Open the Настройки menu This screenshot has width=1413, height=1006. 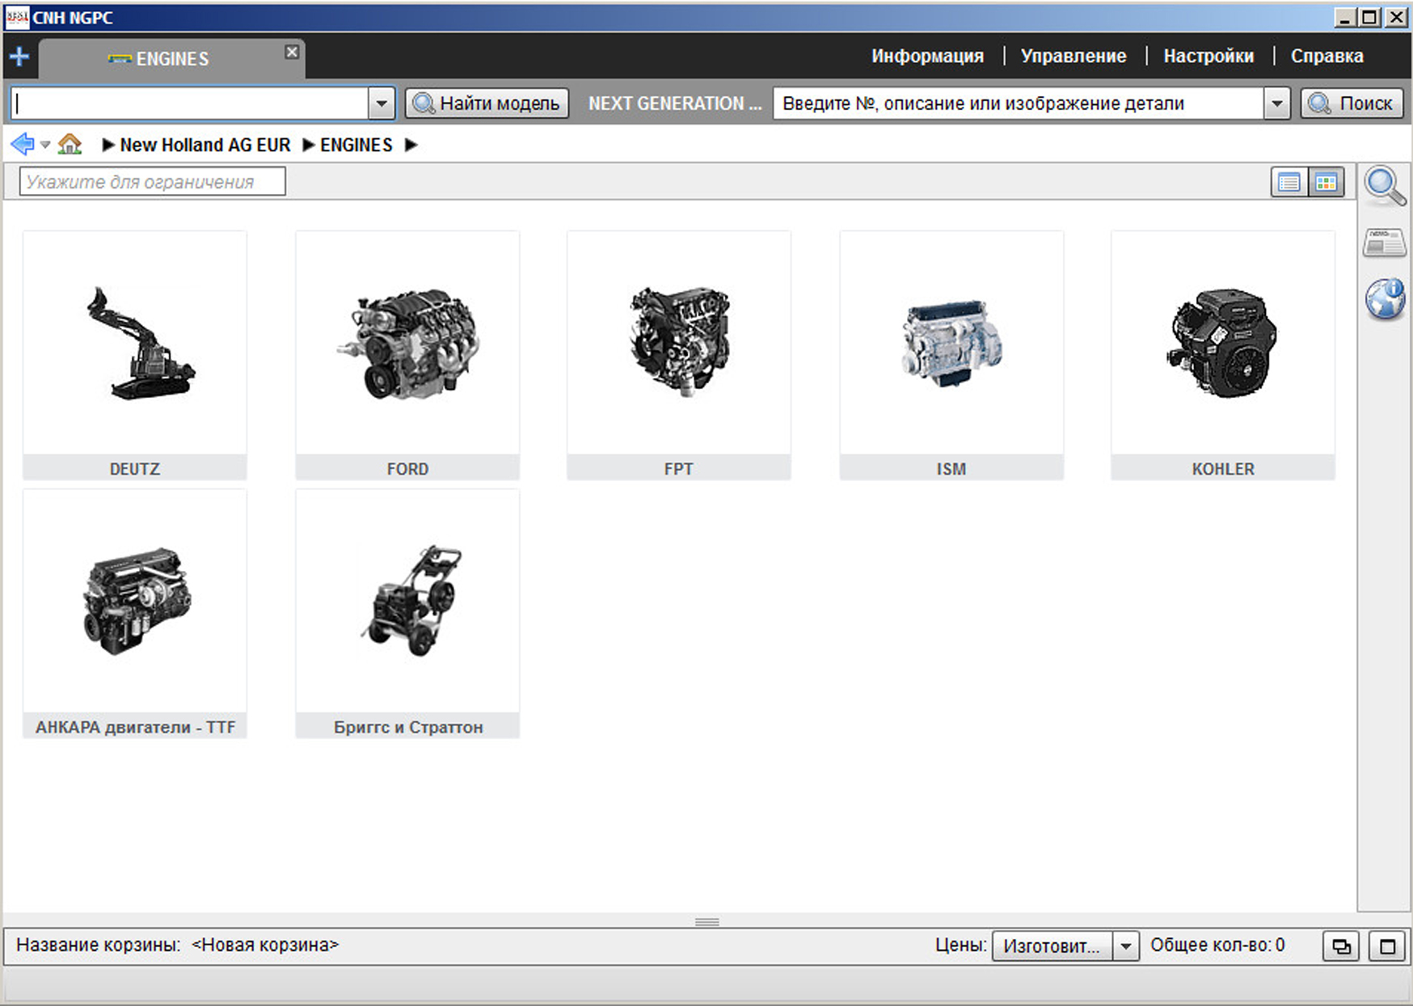1208,56
